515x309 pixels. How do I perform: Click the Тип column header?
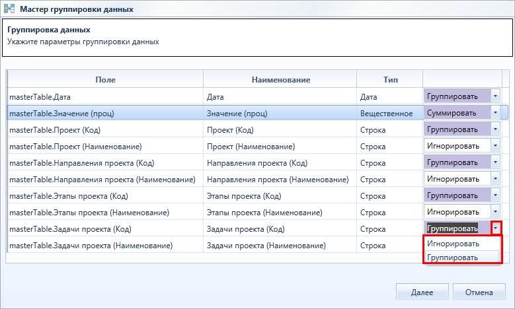coord(390,79)
